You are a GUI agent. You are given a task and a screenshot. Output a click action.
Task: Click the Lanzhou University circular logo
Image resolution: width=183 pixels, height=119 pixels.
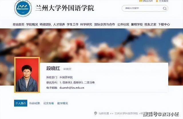(23, 8)
